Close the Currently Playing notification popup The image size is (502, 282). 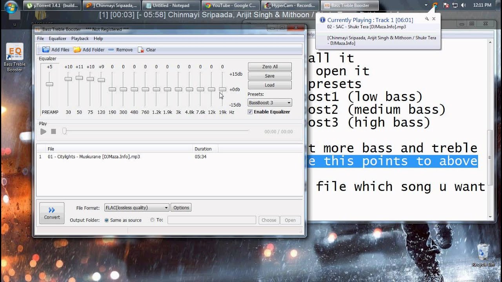(434, 19)
